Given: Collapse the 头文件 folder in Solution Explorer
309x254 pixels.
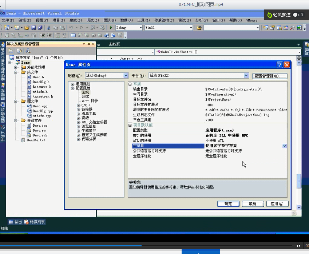Looking at the screenshot, I should [x=16, y=72].
